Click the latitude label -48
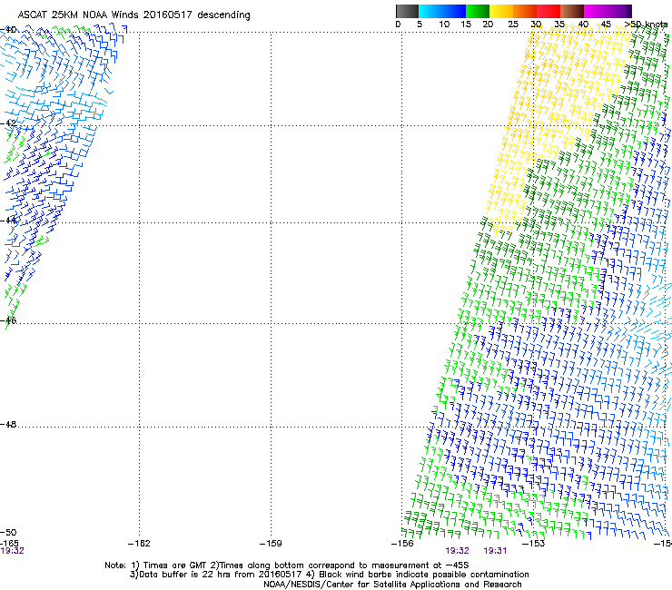This screenshot has height=590, width=672. click(x=8, y=424)
